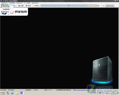The height and width of the screenshot is (95, 119).
Task: Open the fifth bracketed menu in menu bar
Action: click(35, 3)
